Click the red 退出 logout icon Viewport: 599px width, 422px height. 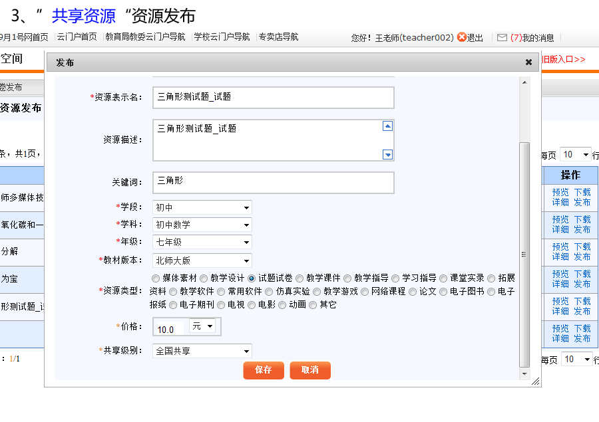click(x=462, y=37)
